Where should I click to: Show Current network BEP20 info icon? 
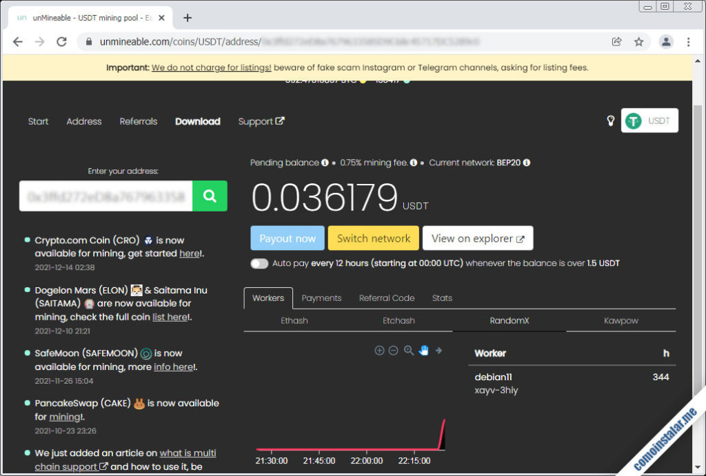(526, 163)
